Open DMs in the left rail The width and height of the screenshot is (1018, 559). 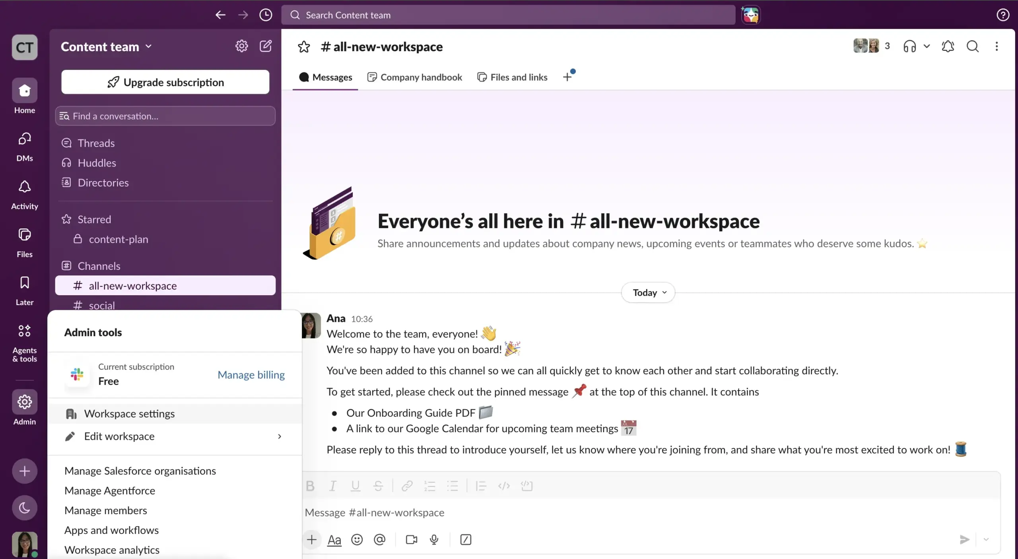click(25, 147)
